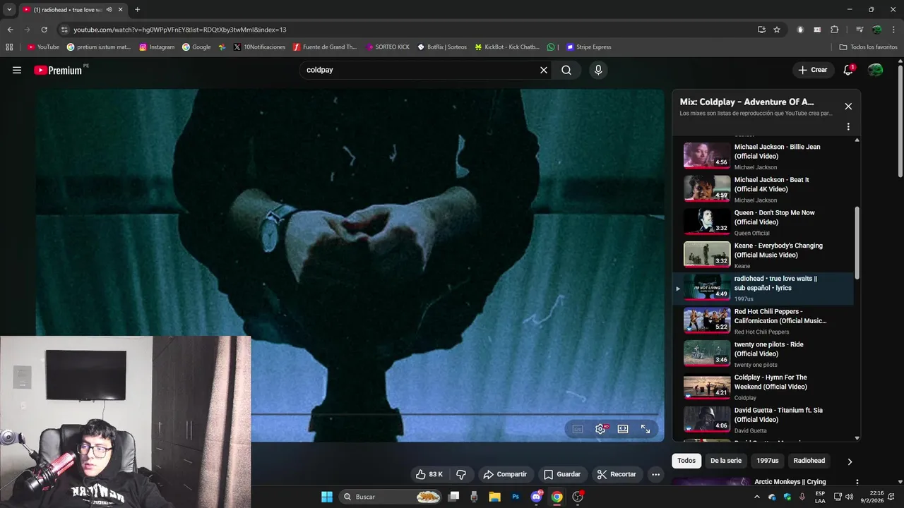Viewport: 904px width, 508px height.
Task: Open the WhatsApp bookmark icon
Action: click(x=551, y=47)
